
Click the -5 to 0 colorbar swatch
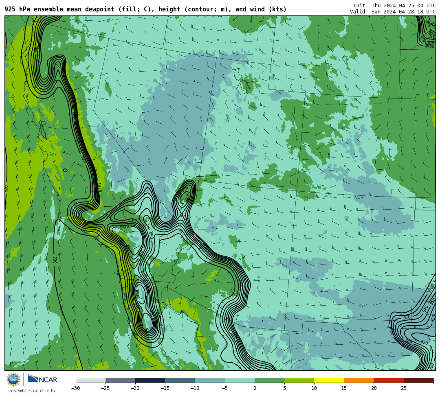240,380
